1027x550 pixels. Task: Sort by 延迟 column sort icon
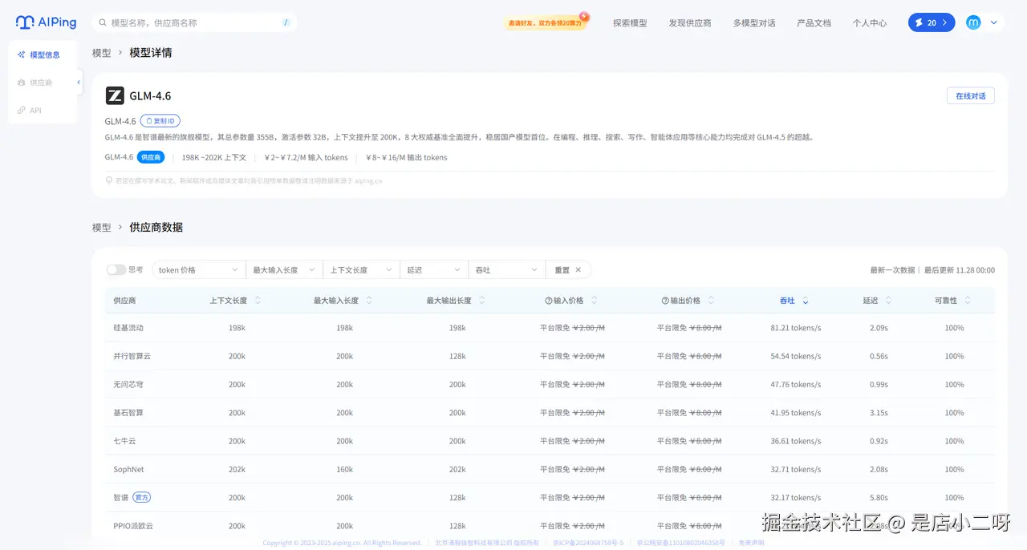click(890, 301)
